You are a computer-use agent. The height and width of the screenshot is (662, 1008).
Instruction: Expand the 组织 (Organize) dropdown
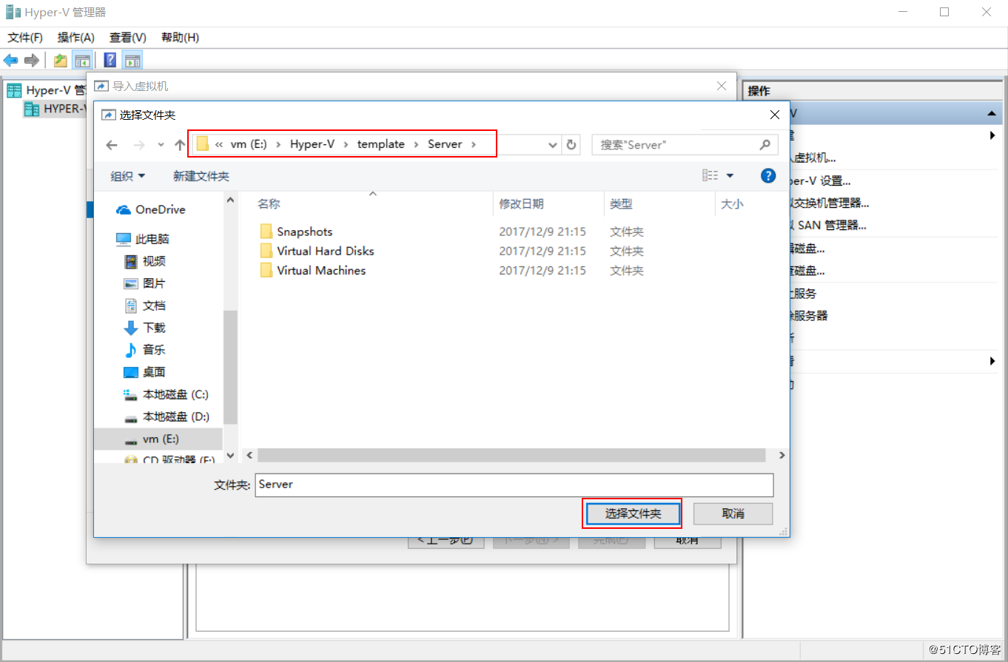pyautogui.click(x=127, y=175)
